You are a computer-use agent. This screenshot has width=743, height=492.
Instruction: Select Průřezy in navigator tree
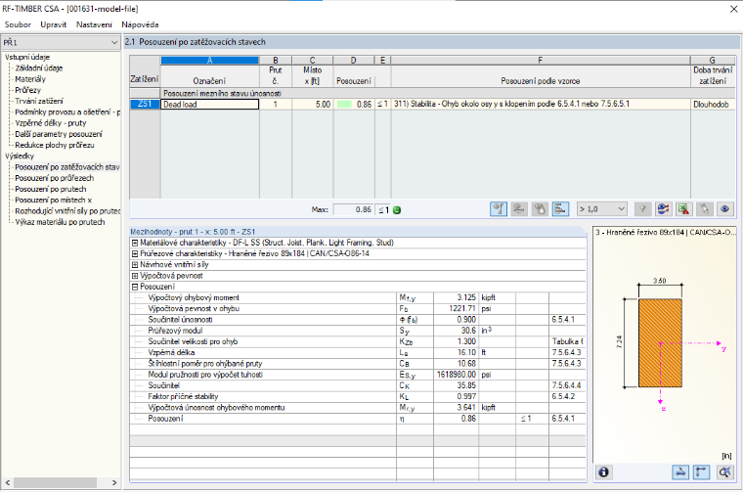[28, 90]
